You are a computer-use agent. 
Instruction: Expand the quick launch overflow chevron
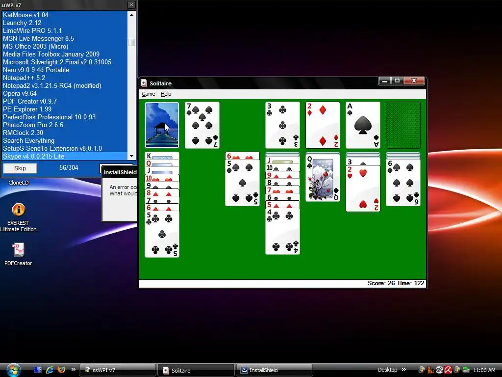coord(74,369)
